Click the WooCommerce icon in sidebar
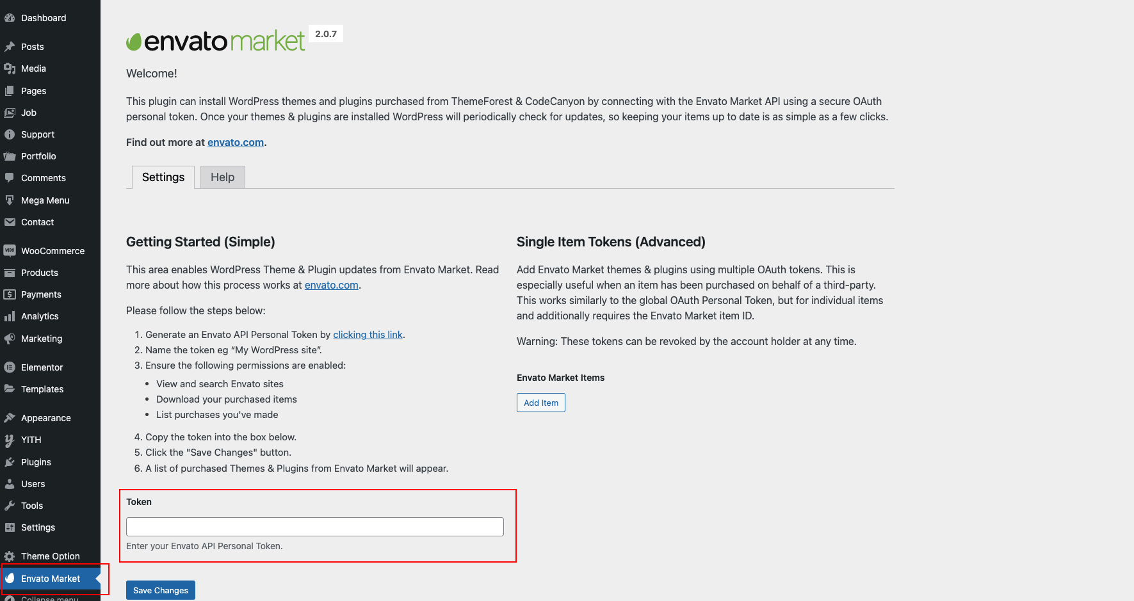 click(x=10, y=251)
